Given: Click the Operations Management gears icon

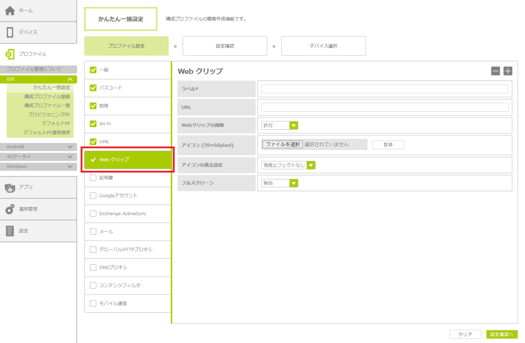Looking at the screenshot, I should point(10,209).
